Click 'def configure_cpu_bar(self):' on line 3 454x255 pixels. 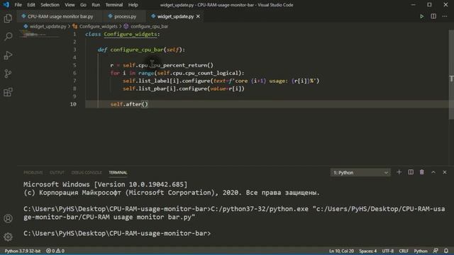(x=141, y=50)
